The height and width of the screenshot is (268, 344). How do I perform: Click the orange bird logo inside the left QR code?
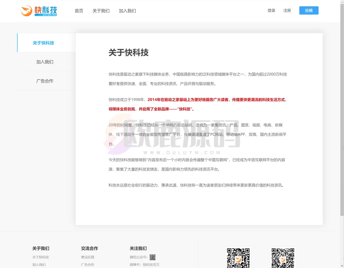coord(238,259)
